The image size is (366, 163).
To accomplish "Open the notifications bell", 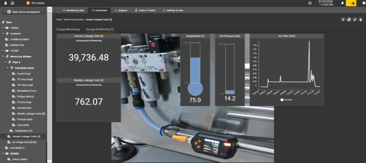I will [x=342, y=3].
